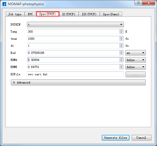Increase Temp with up arrow
Screen dimensions: 157x146
(x=121, y=30)
